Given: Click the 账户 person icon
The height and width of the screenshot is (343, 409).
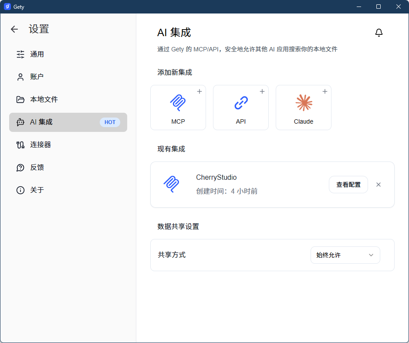Looking at the screenshot, I should [20, 77].
